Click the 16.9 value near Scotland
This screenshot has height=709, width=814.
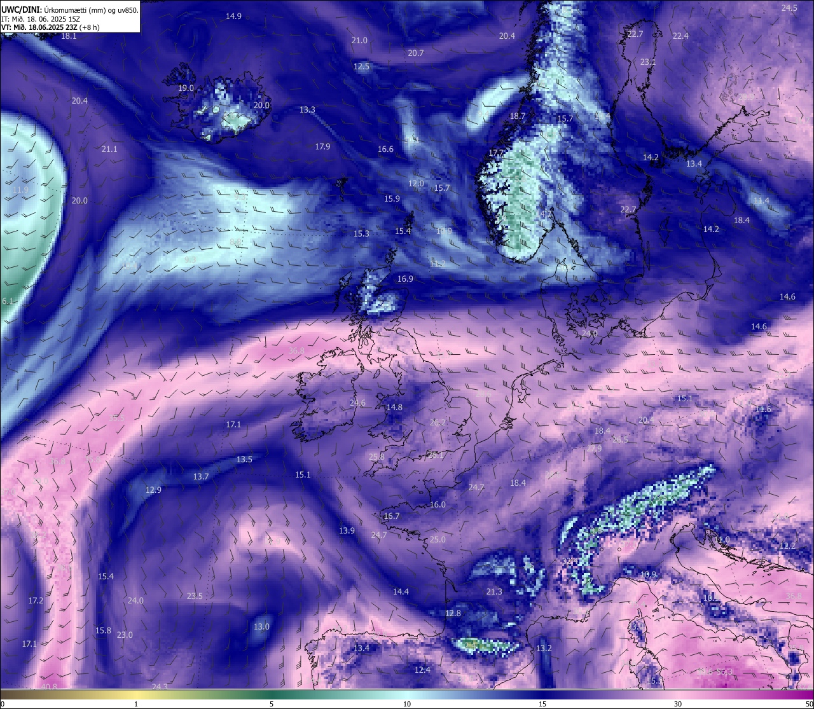tap(405, 279)
